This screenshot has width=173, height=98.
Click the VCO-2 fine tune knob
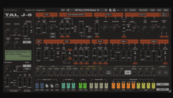point(145,29)
